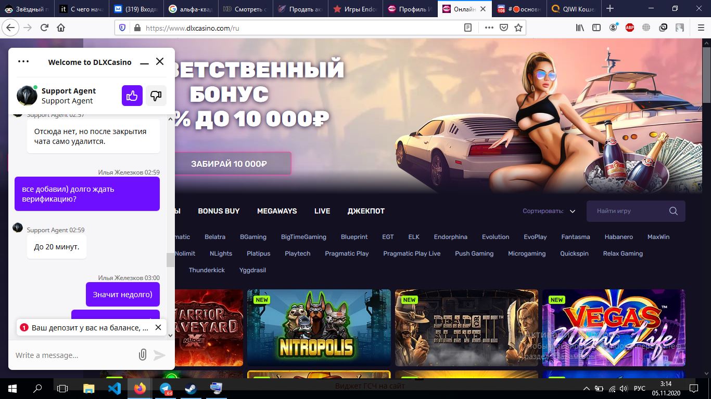711x399 pixels.
Task: Click the dlxcasino.com URL address bar
Action: tap(302, 28)
